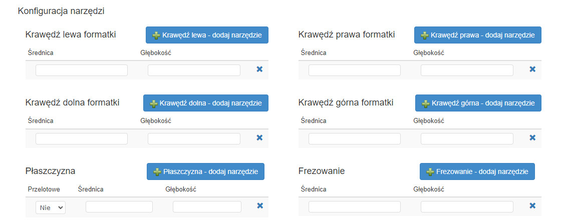Add a Frezowanie tool

pyautogui.click(x=477, y=171)
